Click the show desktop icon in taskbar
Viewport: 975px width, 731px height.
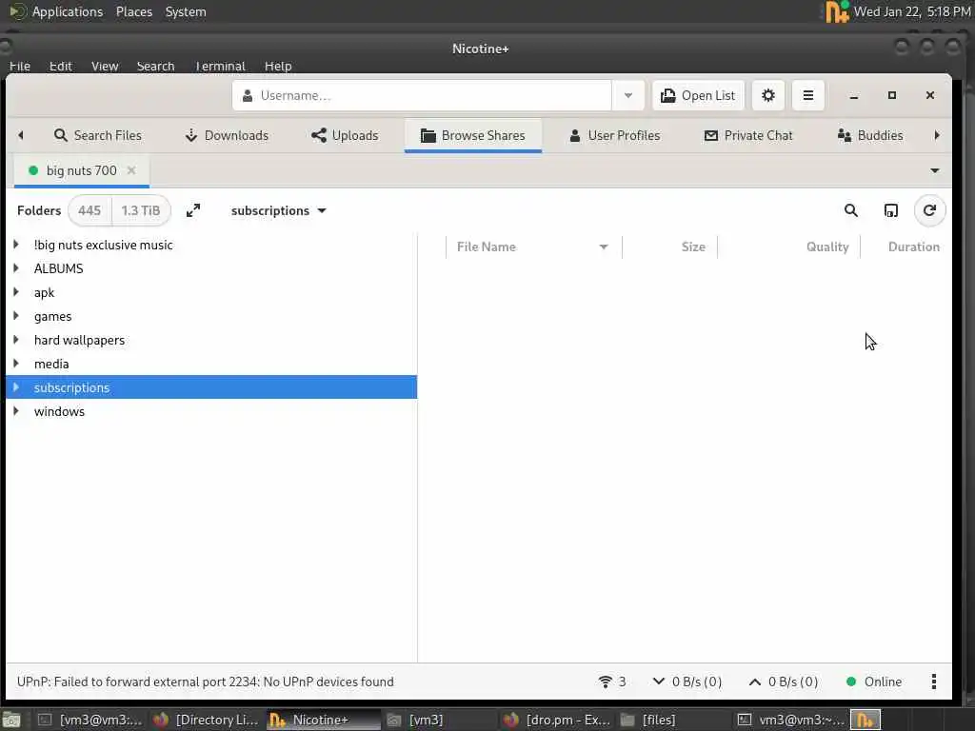(x=11, y=720)
